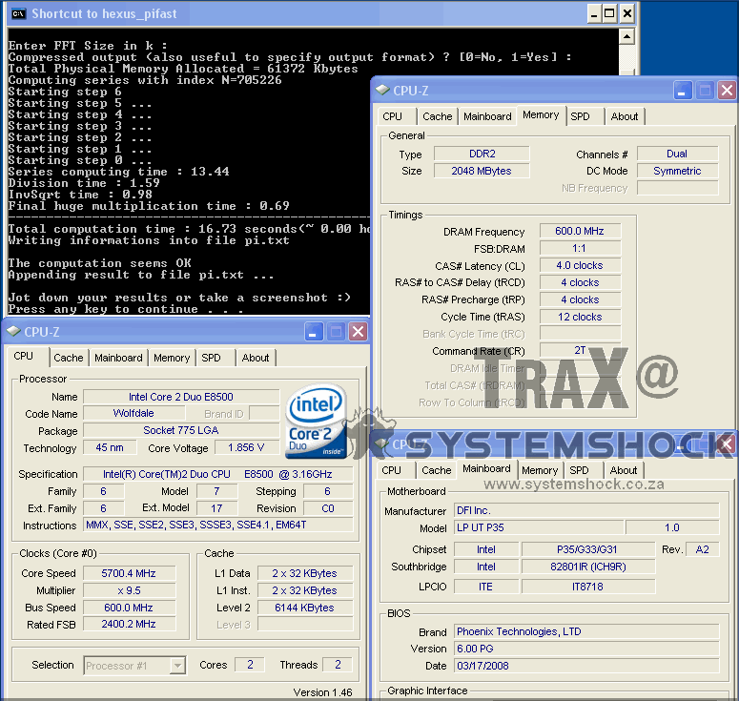Click the Symmetric DC Mode value
The height and width of the screenshot is (701, 739).
pos(677,171)
